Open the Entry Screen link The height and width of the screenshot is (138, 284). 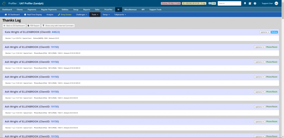coord(64,15)
